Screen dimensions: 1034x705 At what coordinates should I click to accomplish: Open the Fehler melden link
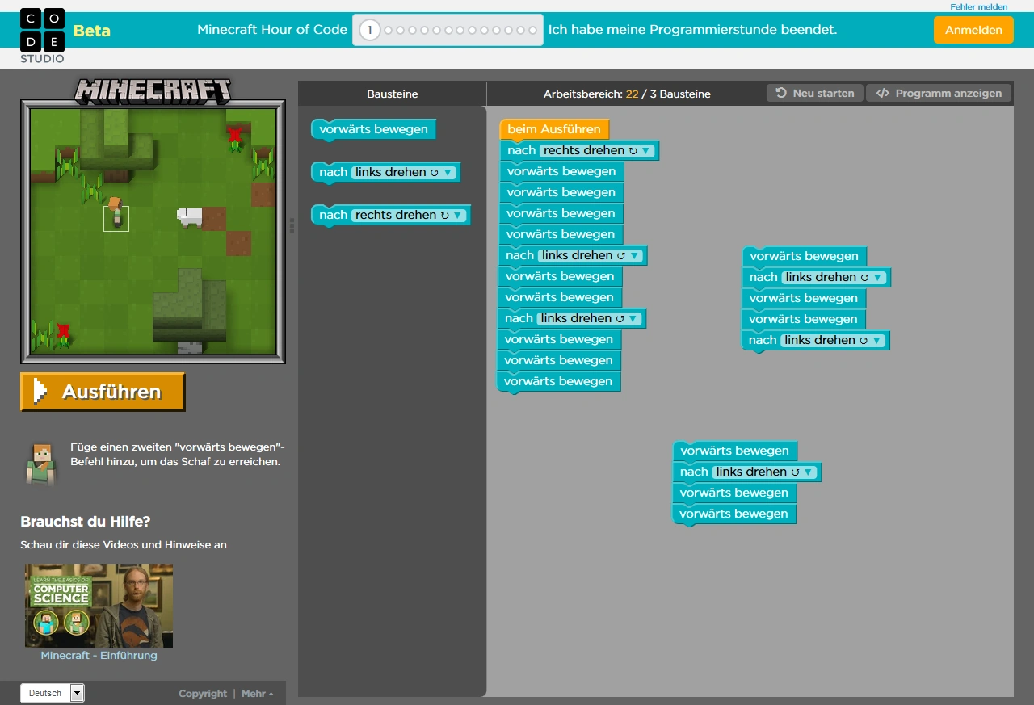979,6
